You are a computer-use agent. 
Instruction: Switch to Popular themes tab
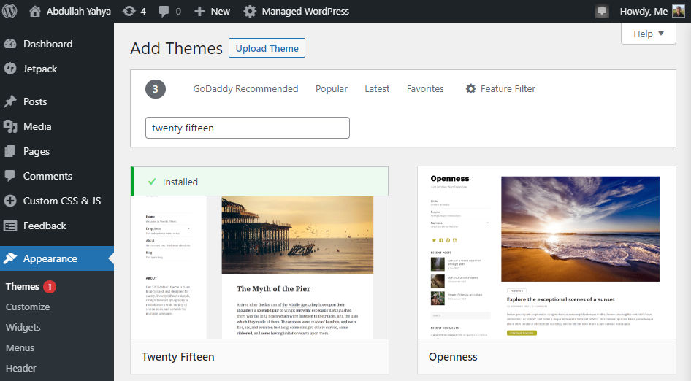(332, 88)
